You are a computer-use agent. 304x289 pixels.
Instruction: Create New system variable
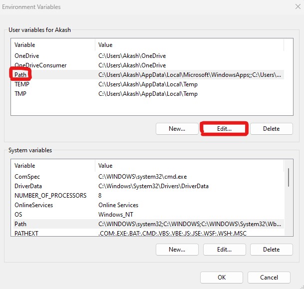(x=177, y=249)
